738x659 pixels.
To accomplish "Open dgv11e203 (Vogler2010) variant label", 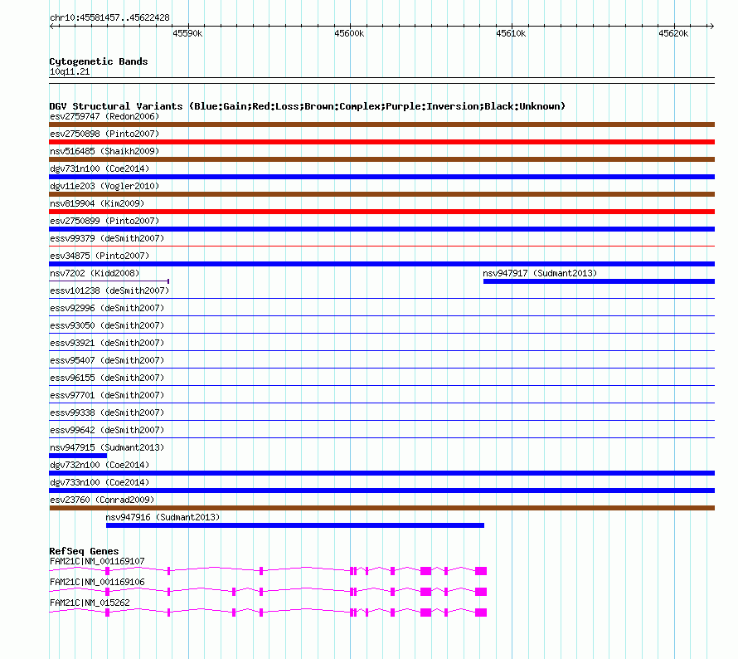I will click(x=104, y=186).
